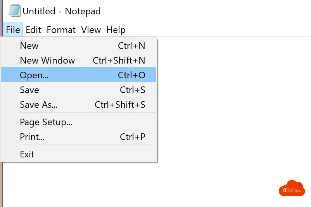311x207 pixels.
Task: Click the Untitled - Notepad title text
Action: coord(62,11)
